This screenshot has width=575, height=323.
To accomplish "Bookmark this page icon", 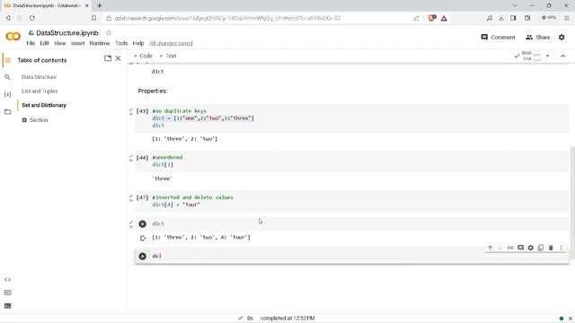I will 93,18.
